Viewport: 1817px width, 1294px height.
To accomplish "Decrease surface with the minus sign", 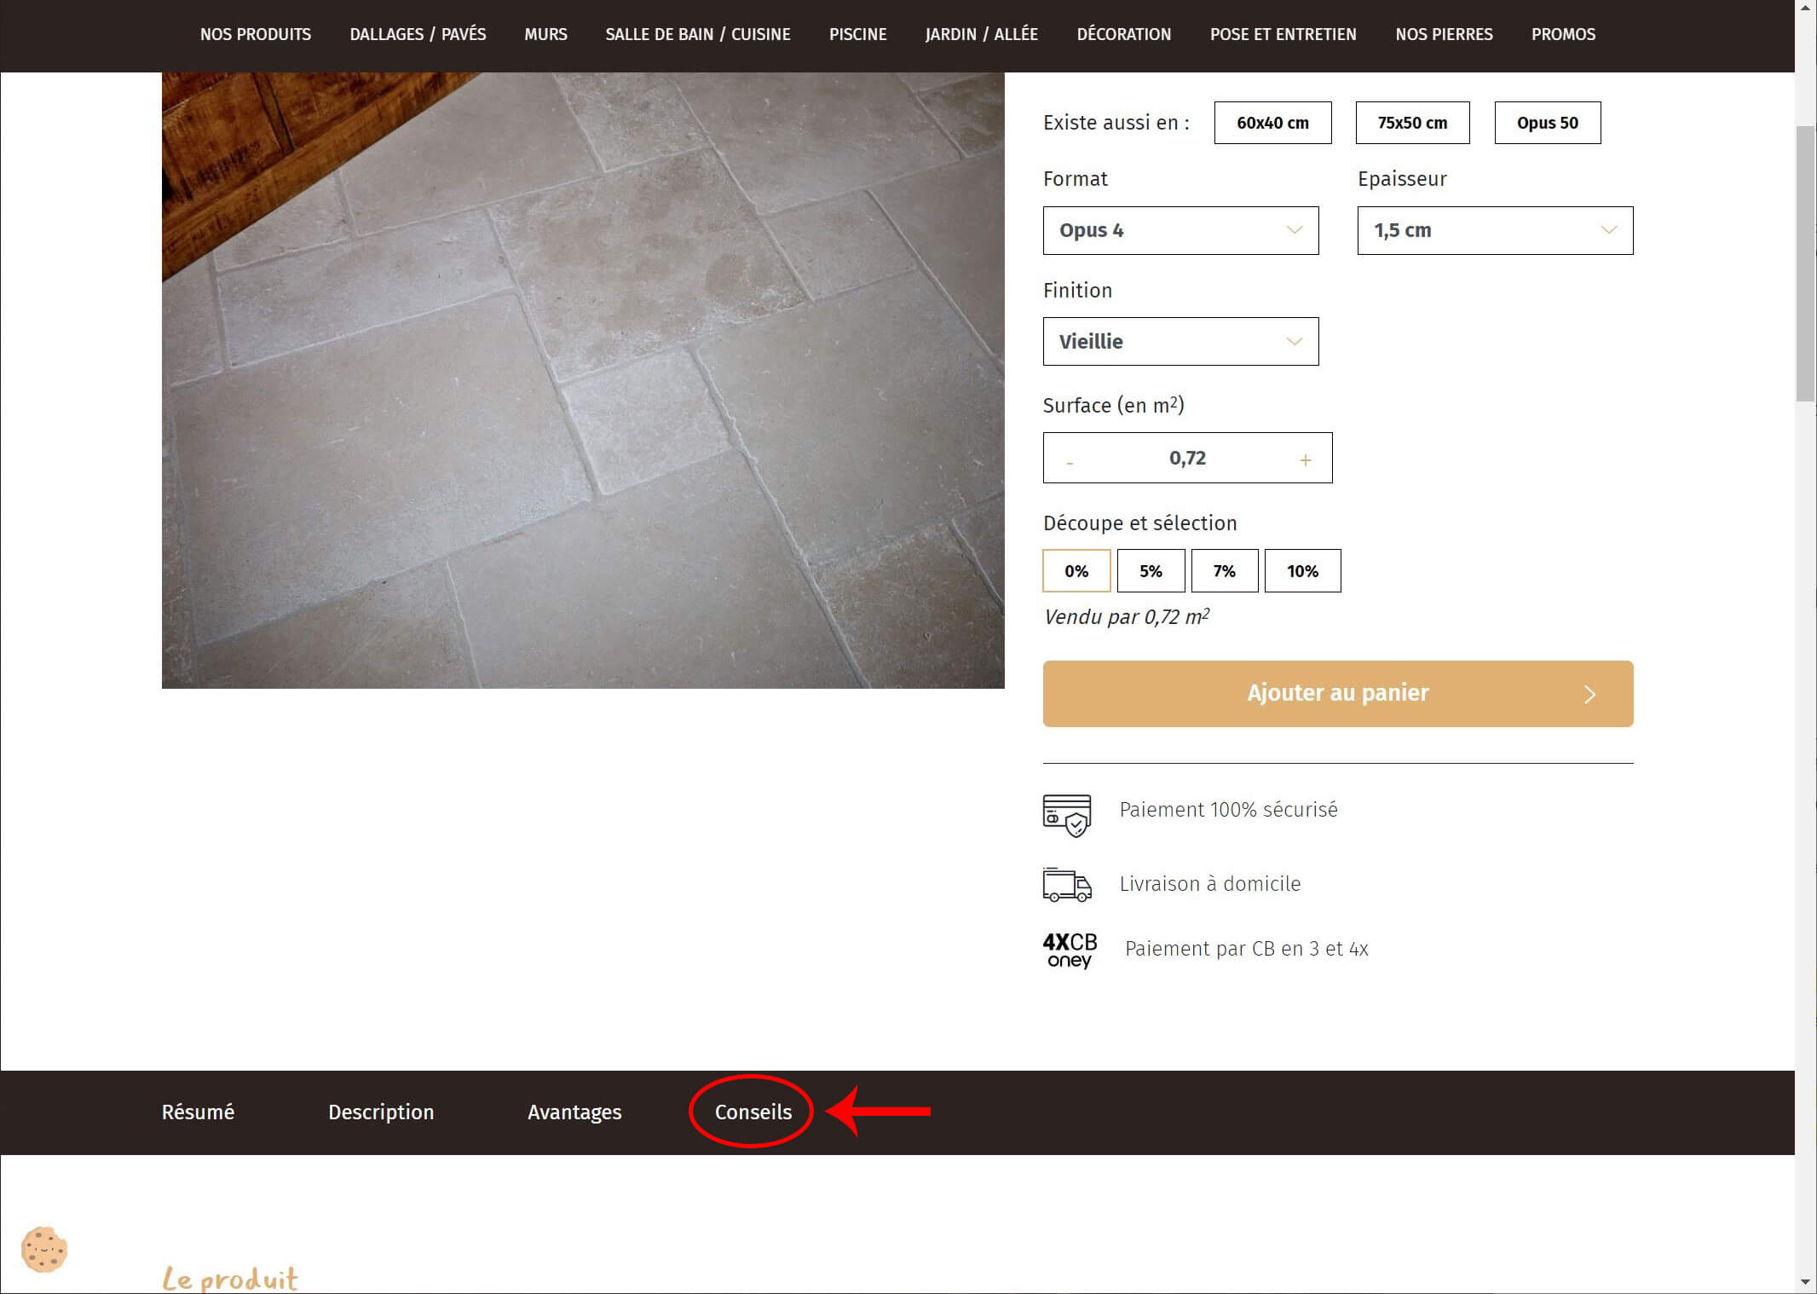I will coord(1070,460).
